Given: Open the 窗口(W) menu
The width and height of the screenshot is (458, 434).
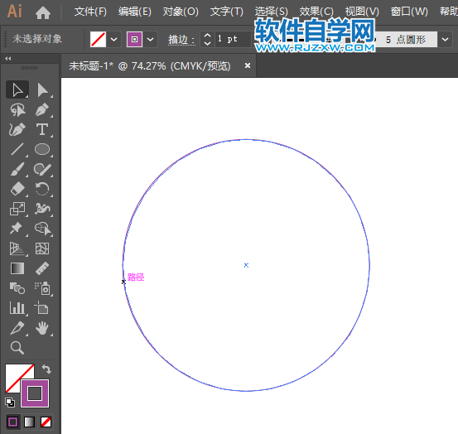Looking at the screenshot, I should pos(409,12).
